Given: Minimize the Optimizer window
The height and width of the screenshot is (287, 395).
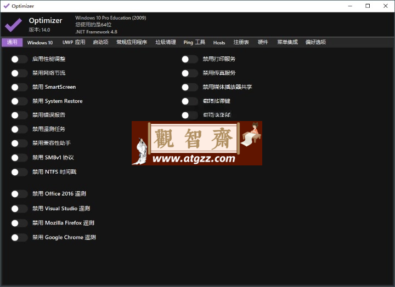Looking at the screenshot, I should coord(350,6).
